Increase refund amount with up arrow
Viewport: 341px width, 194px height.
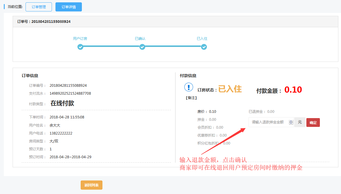pyautogui.click(x=291, y=121)
